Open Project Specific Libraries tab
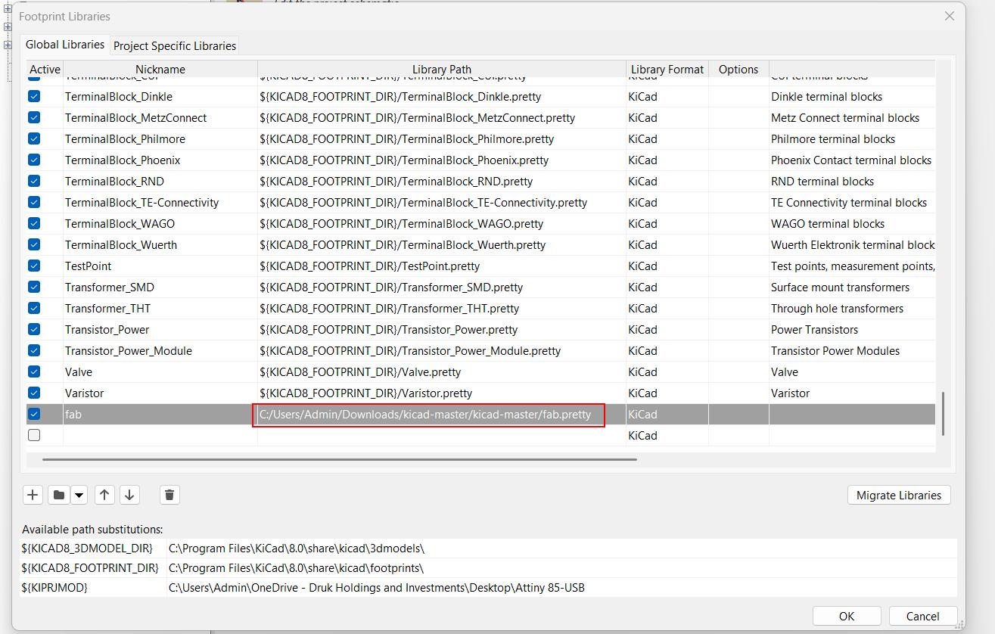Screen dimensions: 995x634 175,45
